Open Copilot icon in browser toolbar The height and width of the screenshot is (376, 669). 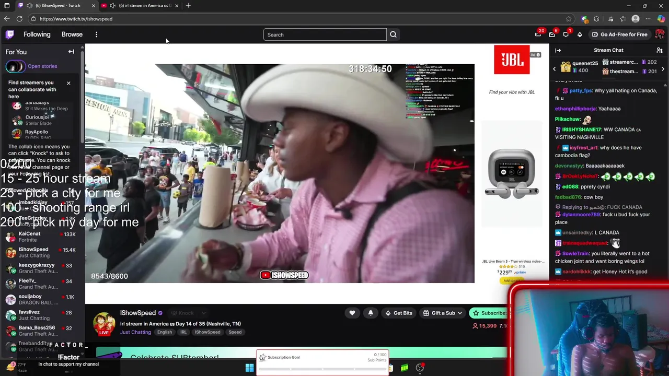661,19
